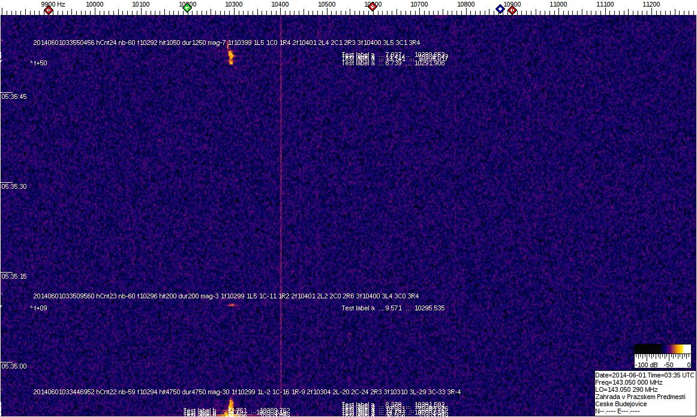Click the 05:35:00 time label

pyautogui.click(x=14, y=366)
